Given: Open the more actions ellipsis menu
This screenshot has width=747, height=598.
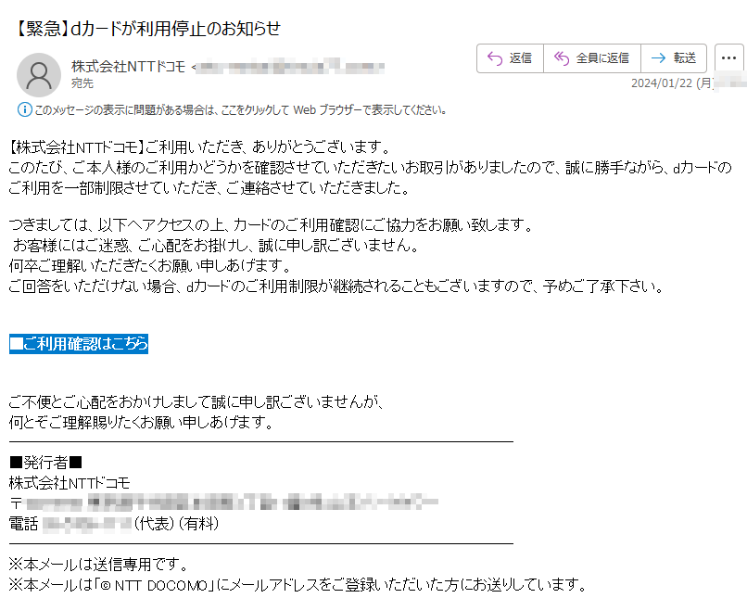Looking at the screenshot, I should pos(728,58).
